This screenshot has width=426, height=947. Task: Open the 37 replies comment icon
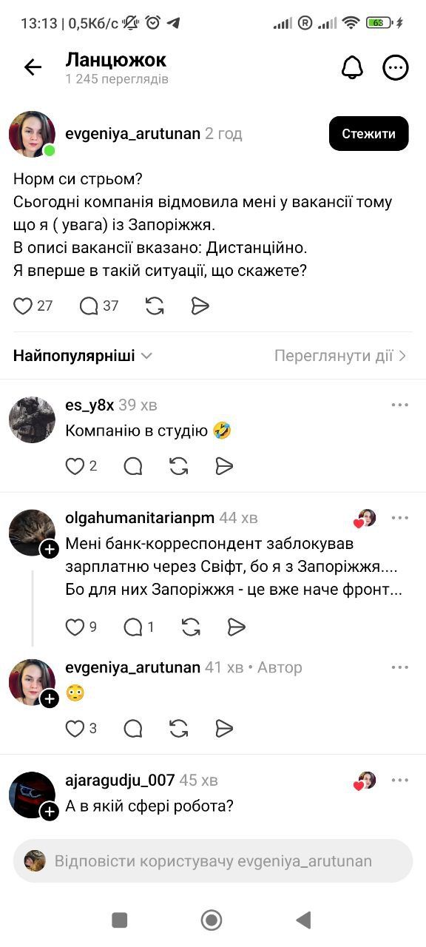click(89, 306)
